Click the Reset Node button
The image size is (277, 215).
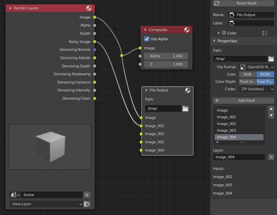point(243,3)
